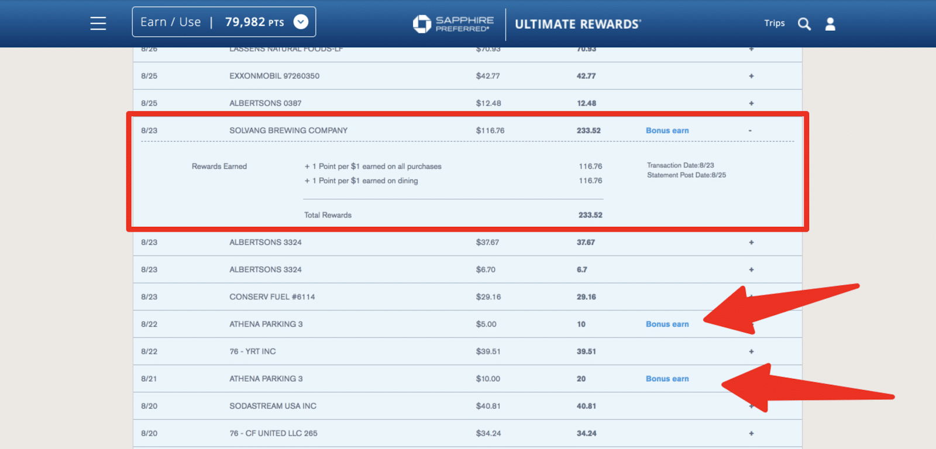Open the user profile icon
The image size is (936, 449).
point(830,24)
